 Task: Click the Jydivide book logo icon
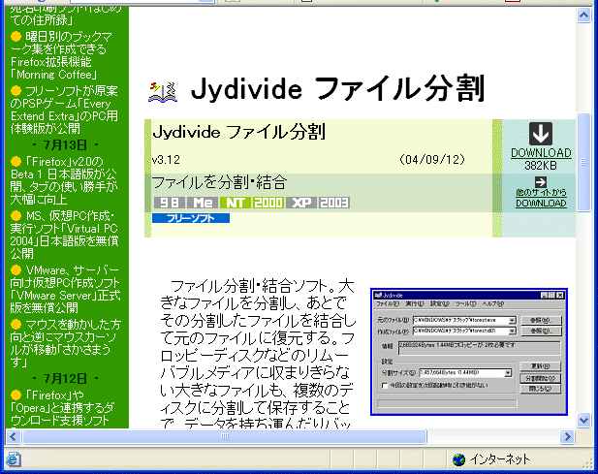[x=163, y=92]
